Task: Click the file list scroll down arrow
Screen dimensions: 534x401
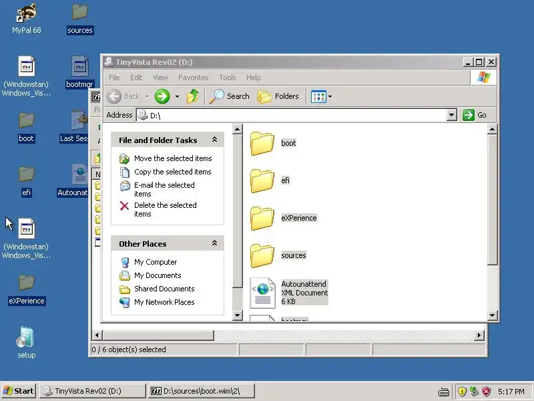Action: [492, 315]
